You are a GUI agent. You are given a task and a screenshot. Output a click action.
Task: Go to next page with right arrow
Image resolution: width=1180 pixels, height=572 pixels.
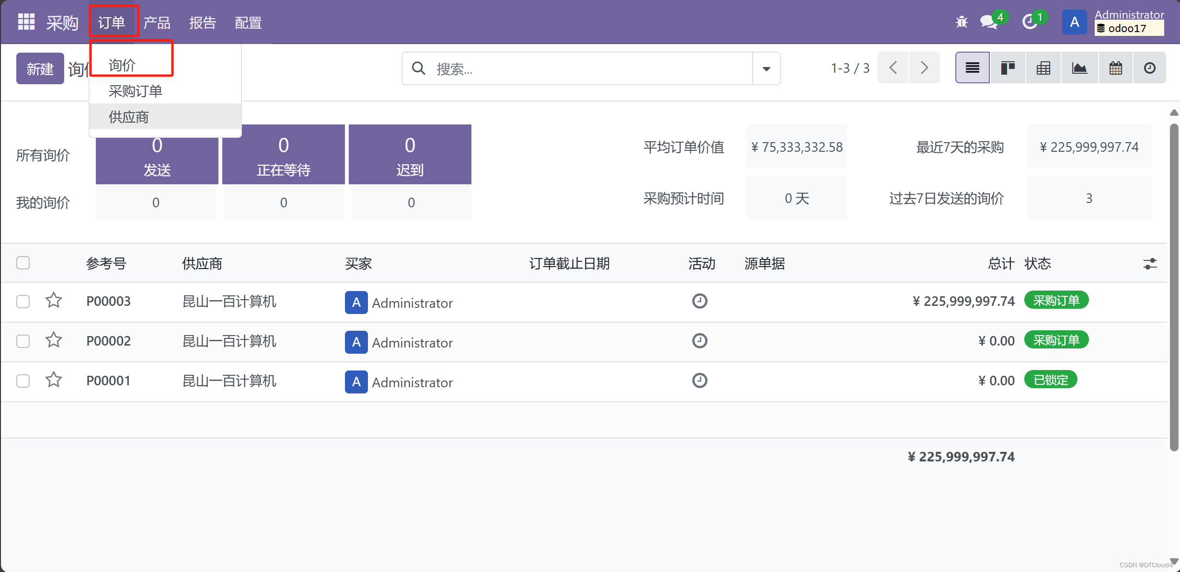924,67
